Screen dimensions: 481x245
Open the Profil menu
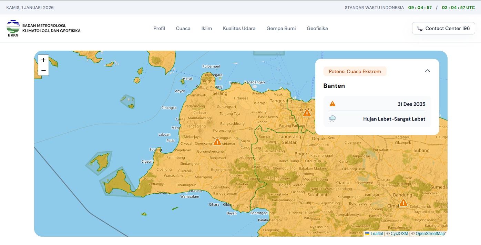pyautogui.click(x=159, y=28)
